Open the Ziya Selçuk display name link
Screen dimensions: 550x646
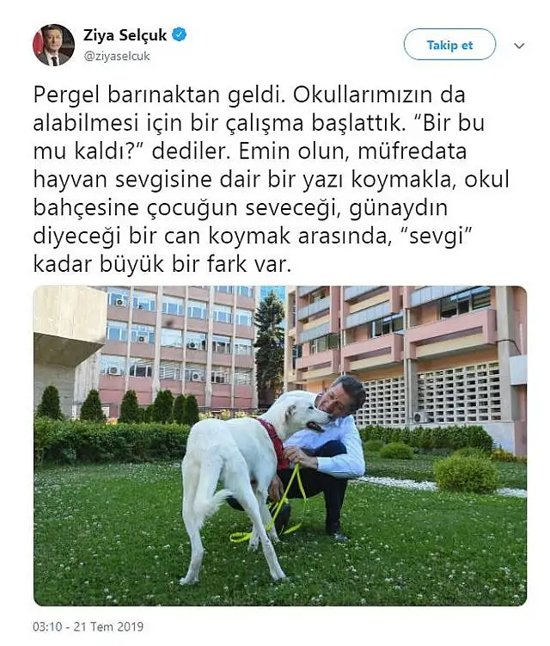125,35
